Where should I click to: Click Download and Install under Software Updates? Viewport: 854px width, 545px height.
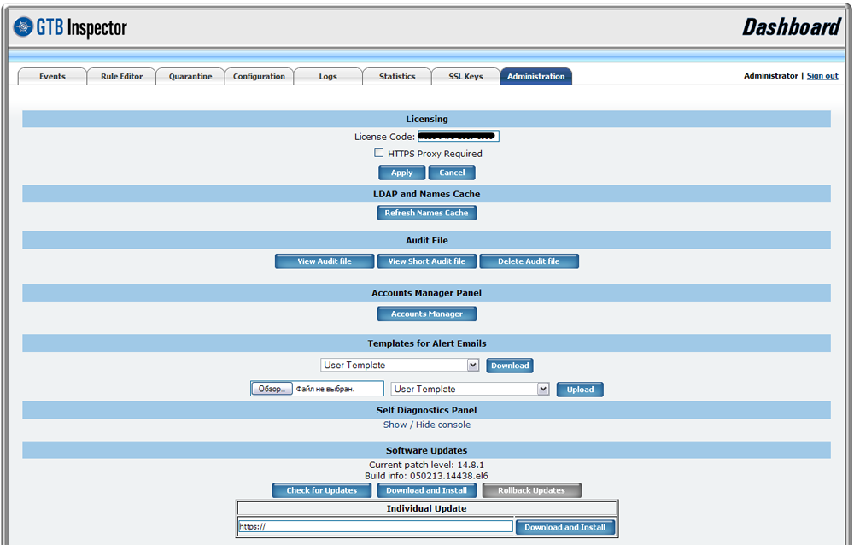[426, 490]
